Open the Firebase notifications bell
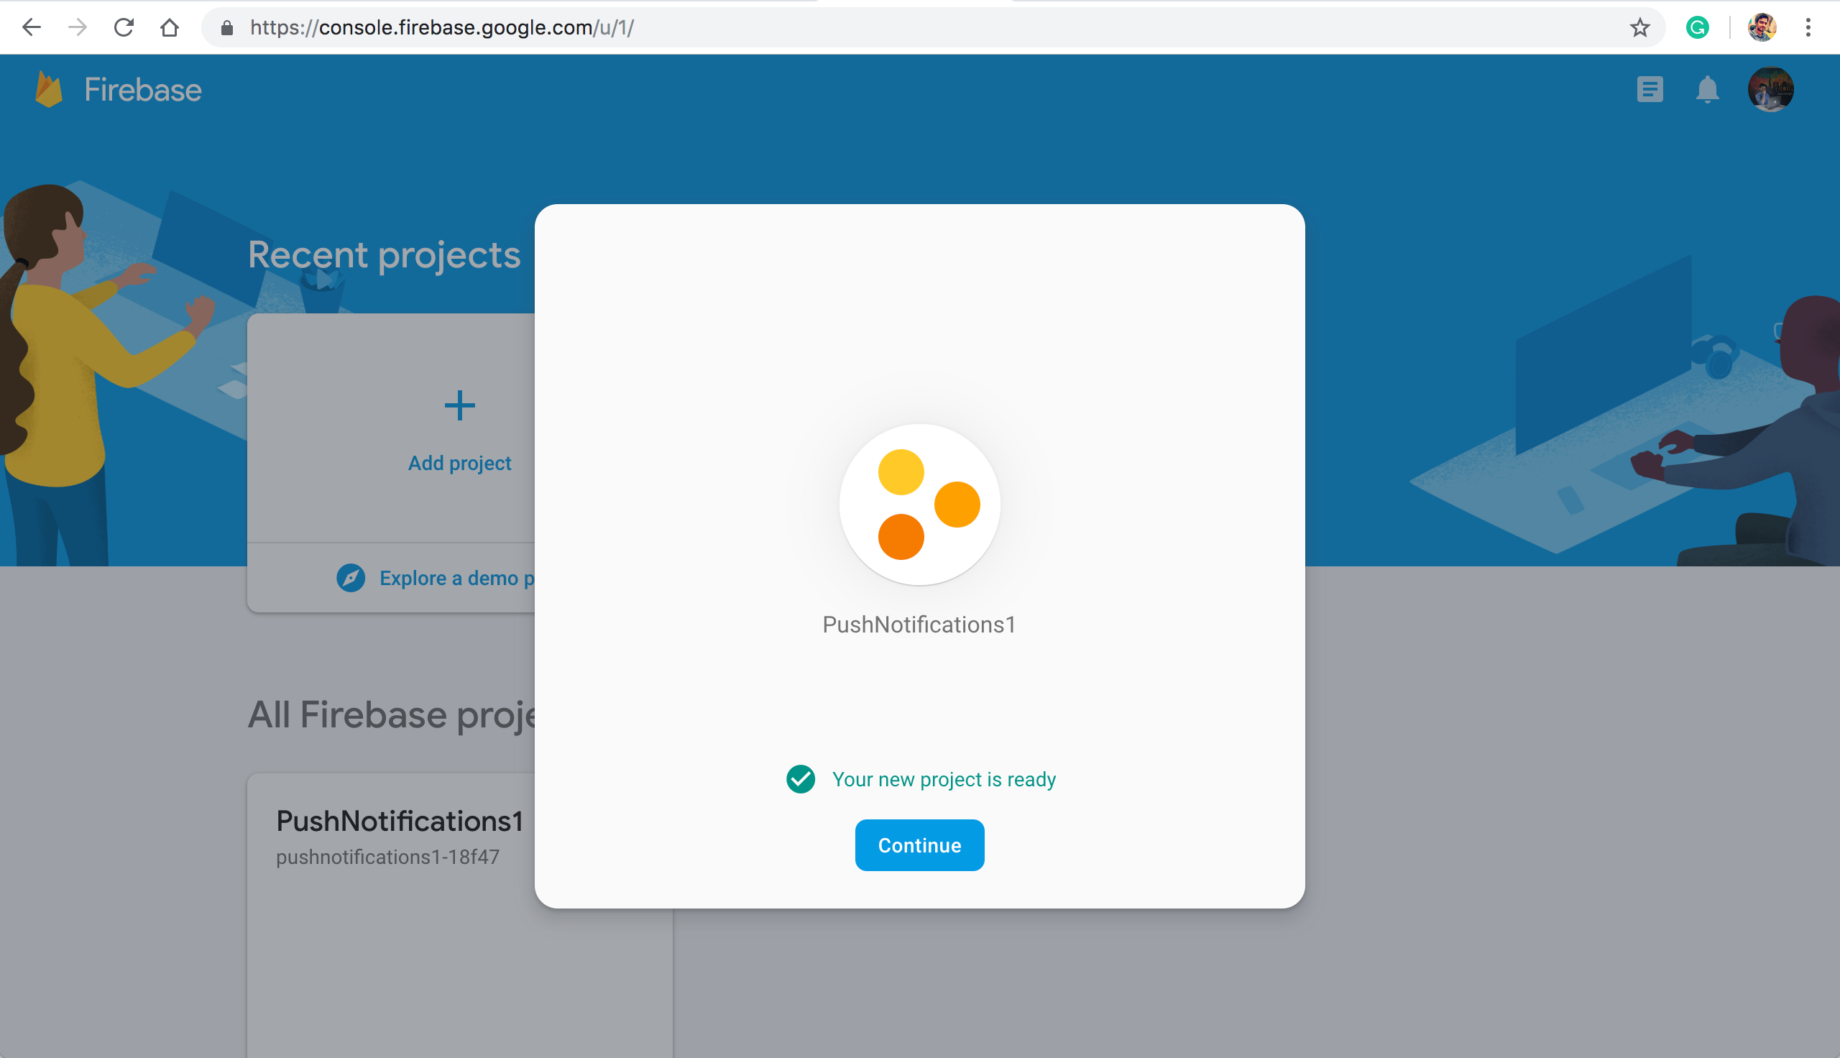The image size is (1840, 1058). click(x=1707, y=90)
